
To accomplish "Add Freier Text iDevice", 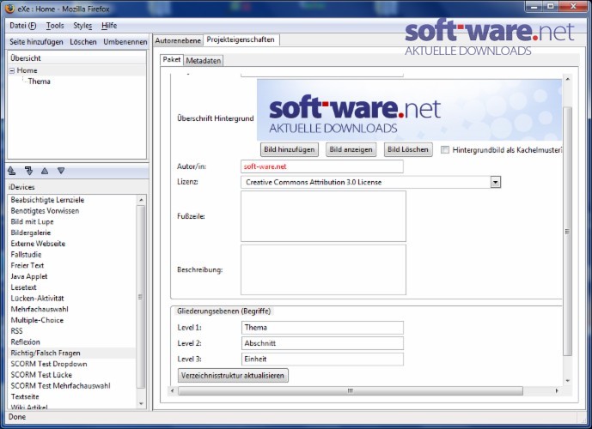I will pyautogui.click(x=27, y=265).
